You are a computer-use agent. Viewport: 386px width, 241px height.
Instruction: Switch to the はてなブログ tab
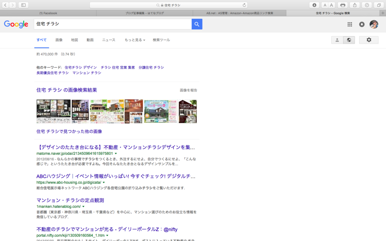coord(144,13)
